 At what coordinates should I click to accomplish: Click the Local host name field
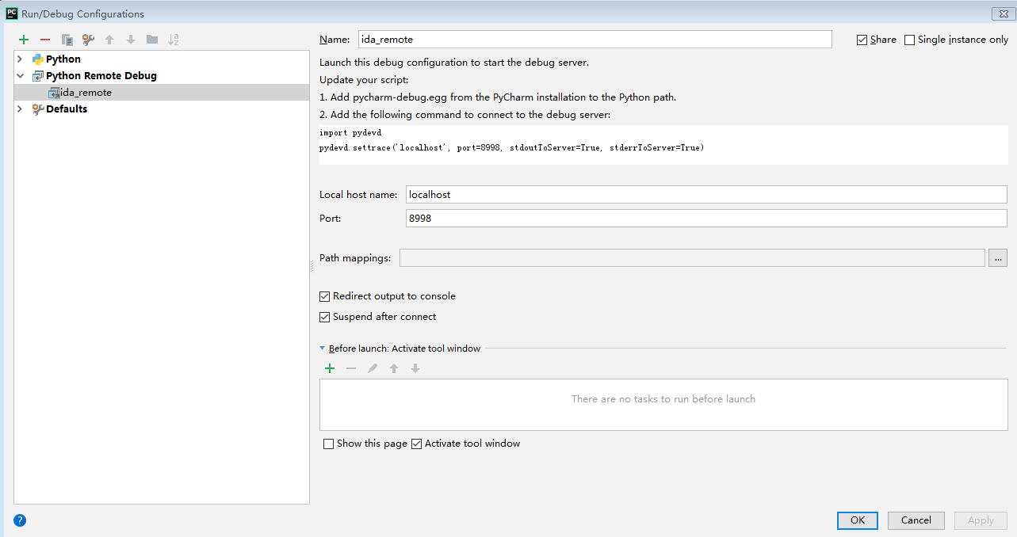pyautogui.click(x=706, y=194)
